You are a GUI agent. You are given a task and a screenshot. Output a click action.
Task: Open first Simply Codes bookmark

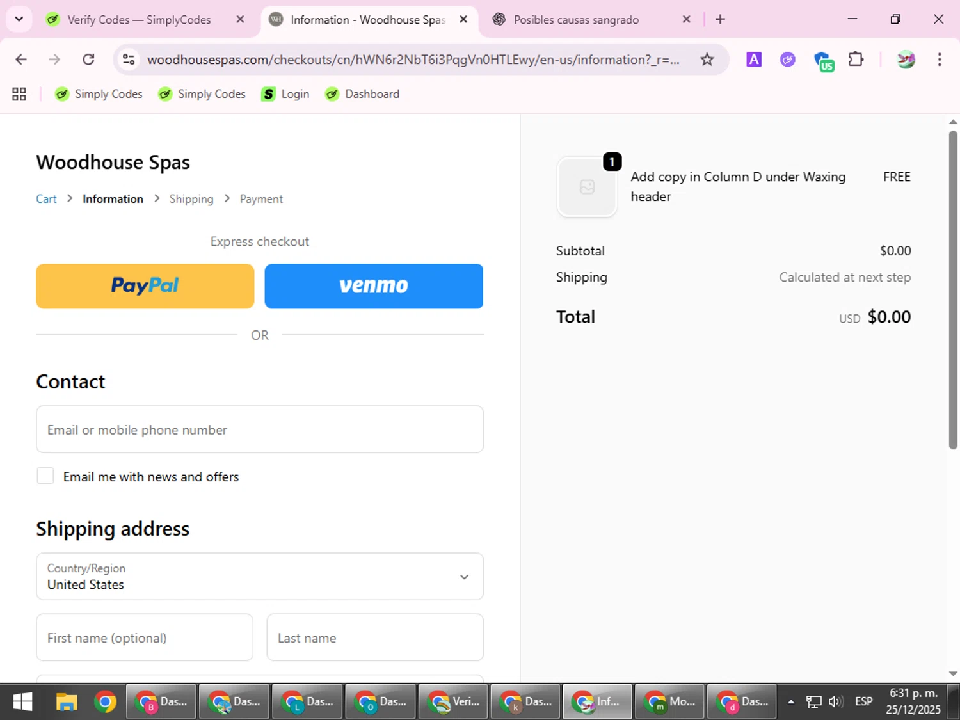[x=99, y=94]
